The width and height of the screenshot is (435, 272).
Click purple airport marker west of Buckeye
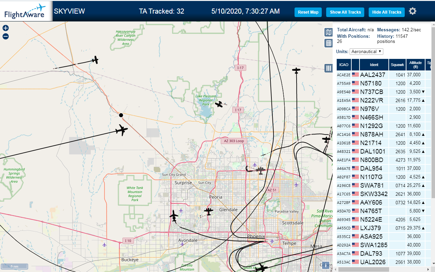tap(104, 245)
